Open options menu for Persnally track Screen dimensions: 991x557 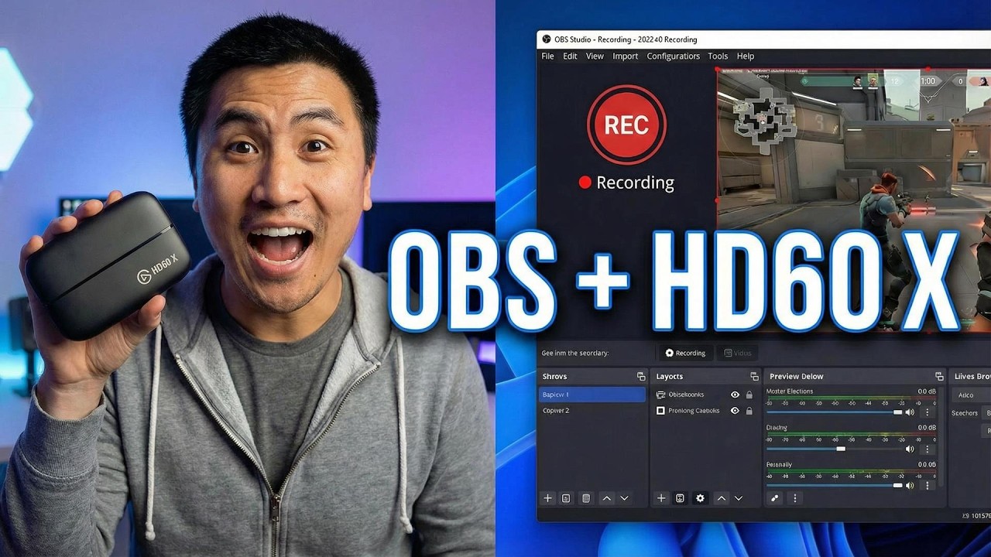point(928,486)
